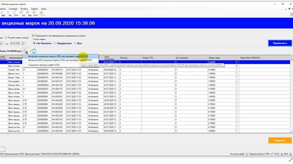Viewport: 293px width, 164px height.
Task: Open the АП toolbar icon
Action: coord(23,14)
